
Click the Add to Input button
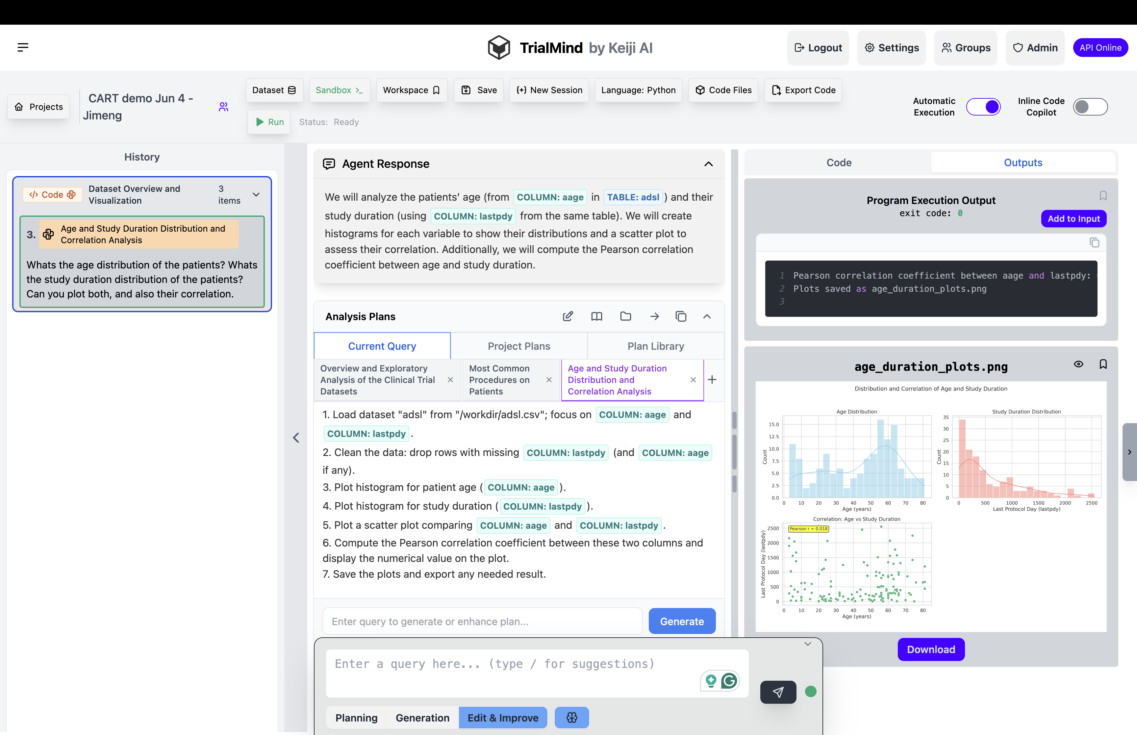click(x=1073, y=218)
